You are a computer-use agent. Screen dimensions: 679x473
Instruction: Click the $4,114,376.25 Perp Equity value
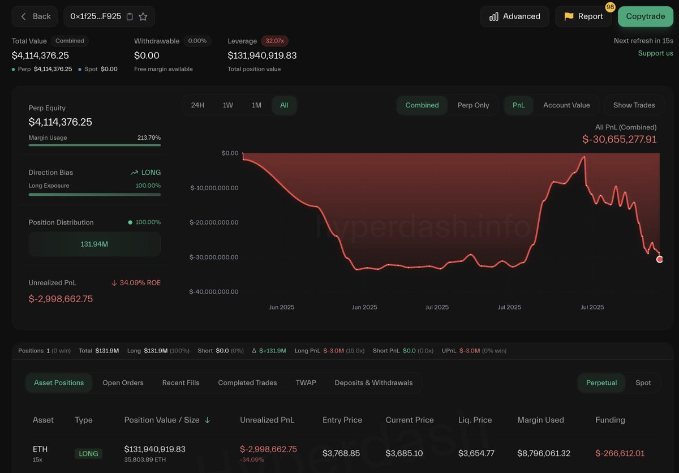61,122
